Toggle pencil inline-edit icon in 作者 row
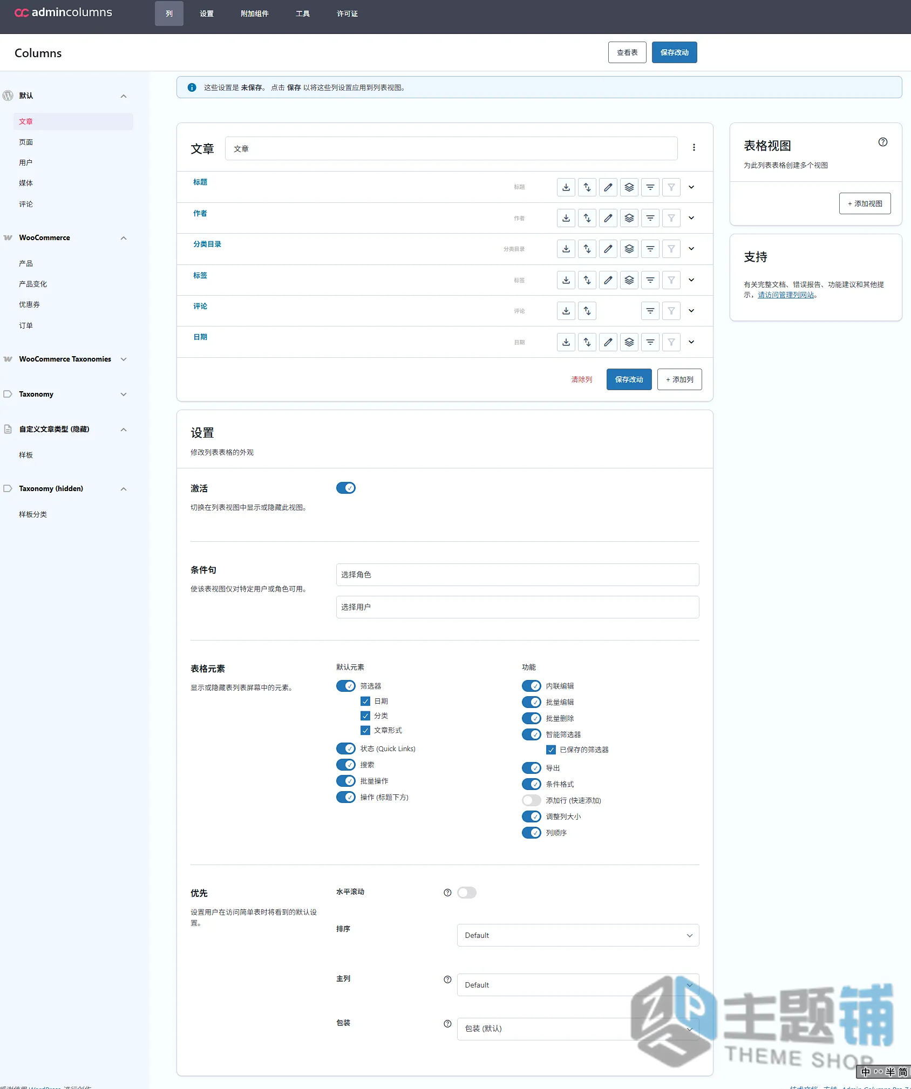The height and width of the screenshot is (1089, 911). pos(608,218)
